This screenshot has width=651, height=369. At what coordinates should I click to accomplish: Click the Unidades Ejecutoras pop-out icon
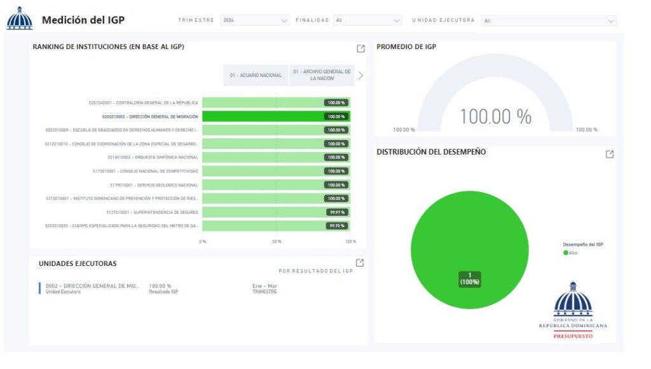pyautogui.click(x=360, y=263)
